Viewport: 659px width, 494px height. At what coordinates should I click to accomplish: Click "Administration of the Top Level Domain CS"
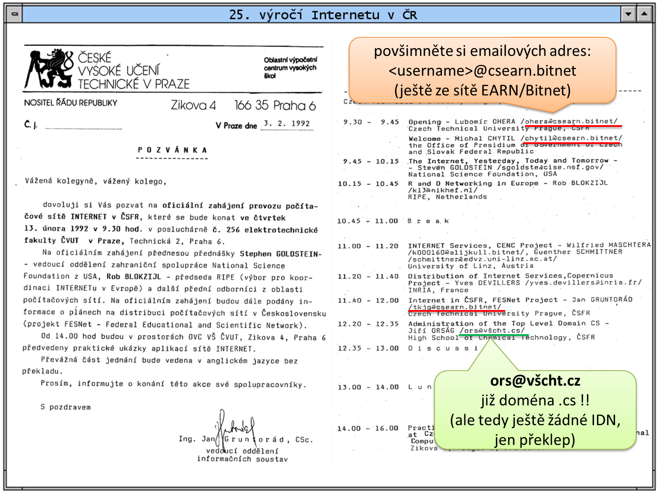tap(504, 323)
